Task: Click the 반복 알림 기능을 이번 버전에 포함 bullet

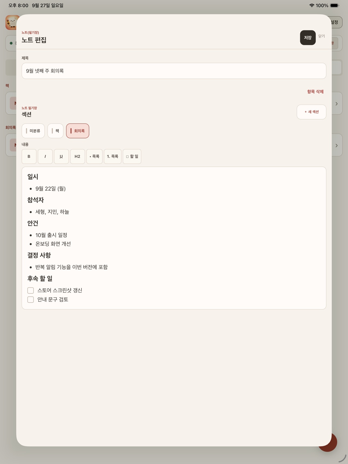Action: (71, 267)
